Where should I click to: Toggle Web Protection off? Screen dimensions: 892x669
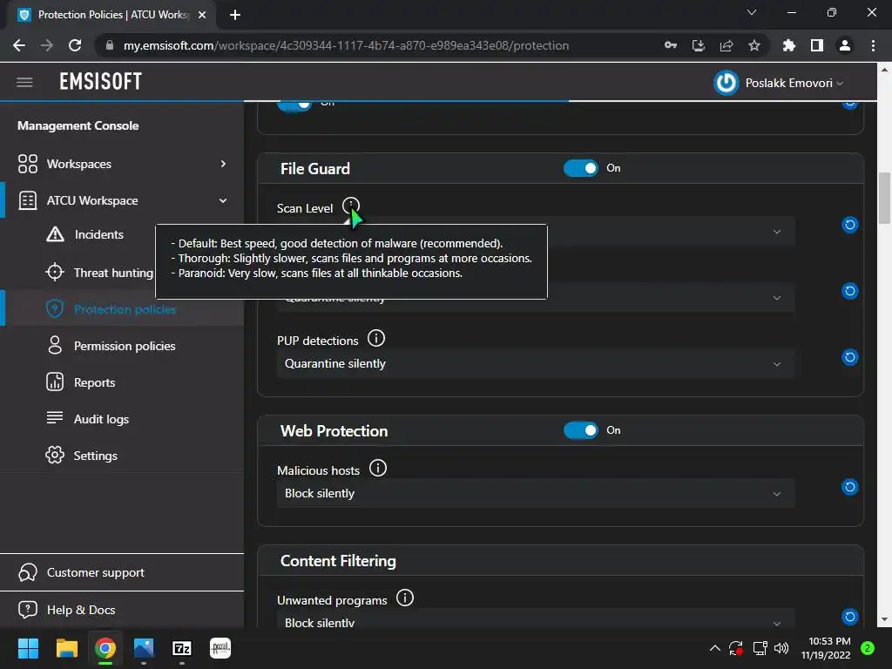click(x=581, y=430)
